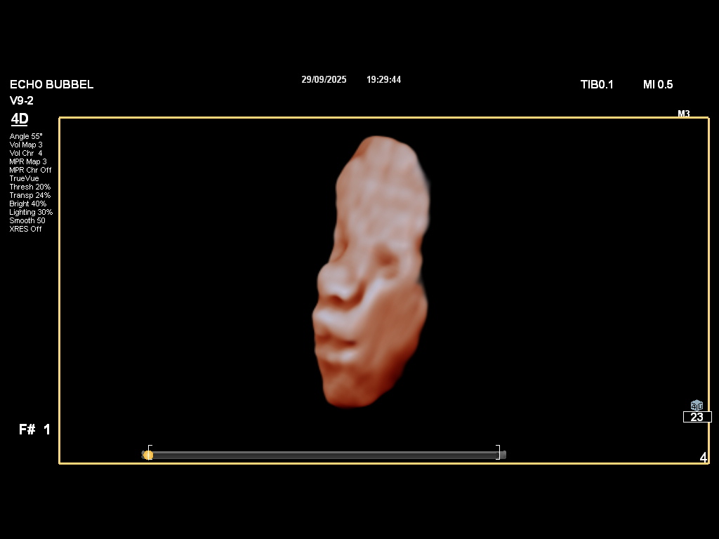The width and height of the screenshot is (719, 539).
Task: Click the number 4 in bottom-right corner
Action: click(703, 458)
